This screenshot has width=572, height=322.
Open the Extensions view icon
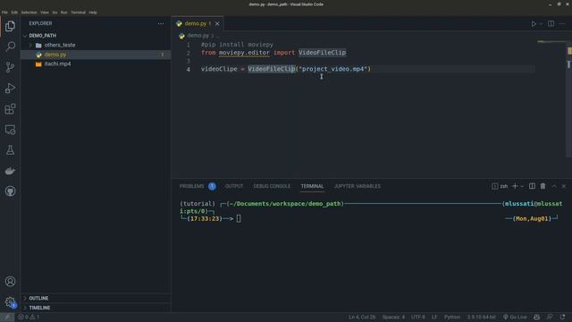10,109
